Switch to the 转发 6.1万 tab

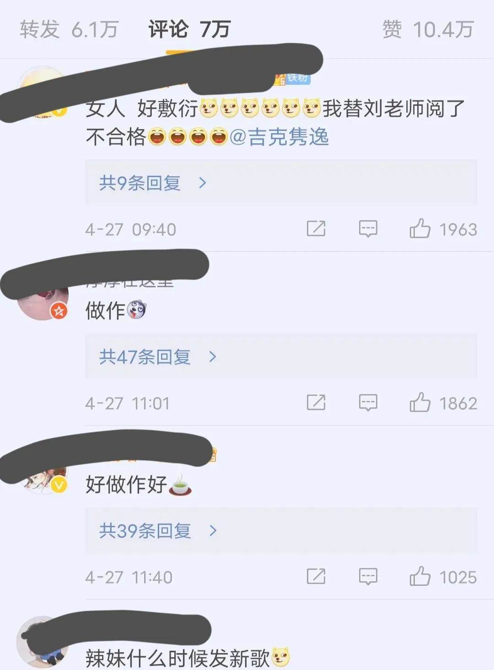69,29
